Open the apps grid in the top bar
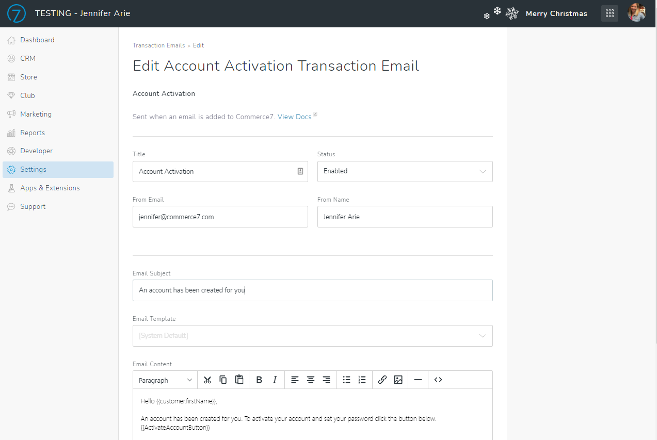657x440 pixels. click(609, 13)
